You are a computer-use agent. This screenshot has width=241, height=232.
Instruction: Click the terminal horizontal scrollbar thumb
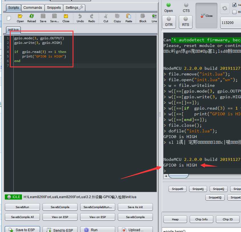coord(179,176)
